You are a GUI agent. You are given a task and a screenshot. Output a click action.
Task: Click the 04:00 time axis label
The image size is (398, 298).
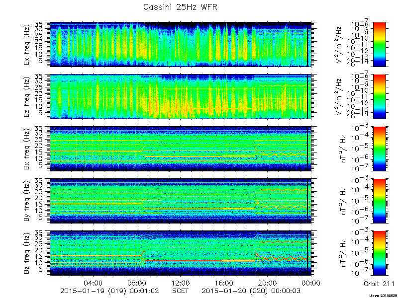(x=94, y=283)
